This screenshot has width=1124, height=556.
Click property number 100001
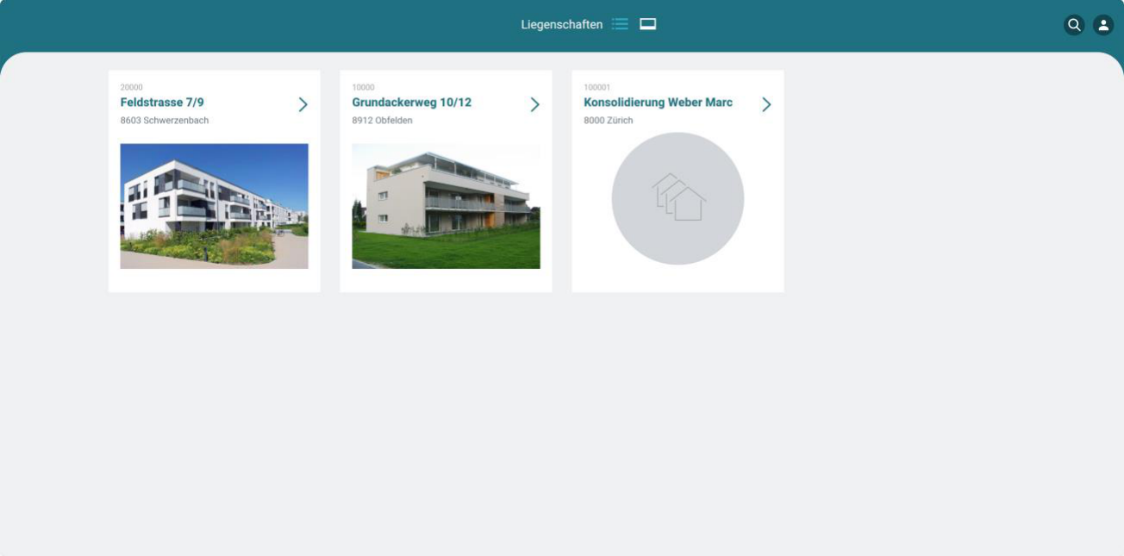(597, 87)
